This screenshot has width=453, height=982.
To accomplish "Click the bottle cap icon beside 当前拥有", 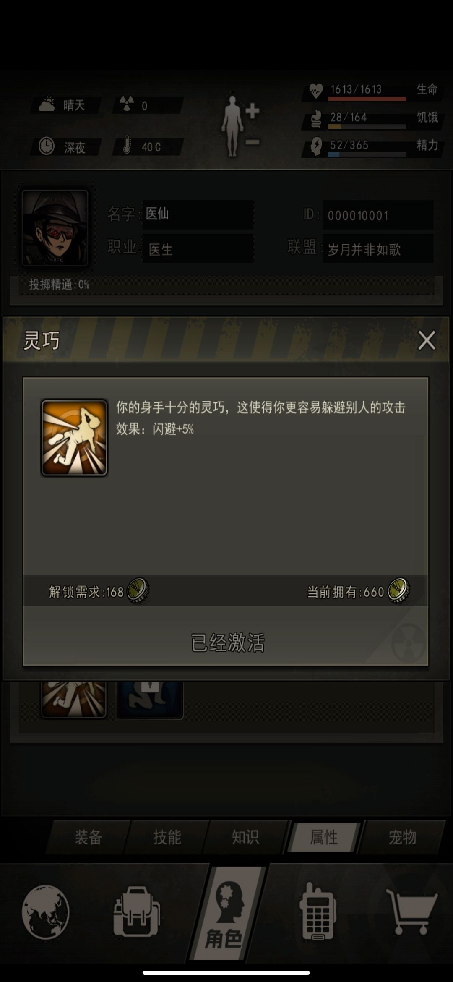I will click(398, 591).
